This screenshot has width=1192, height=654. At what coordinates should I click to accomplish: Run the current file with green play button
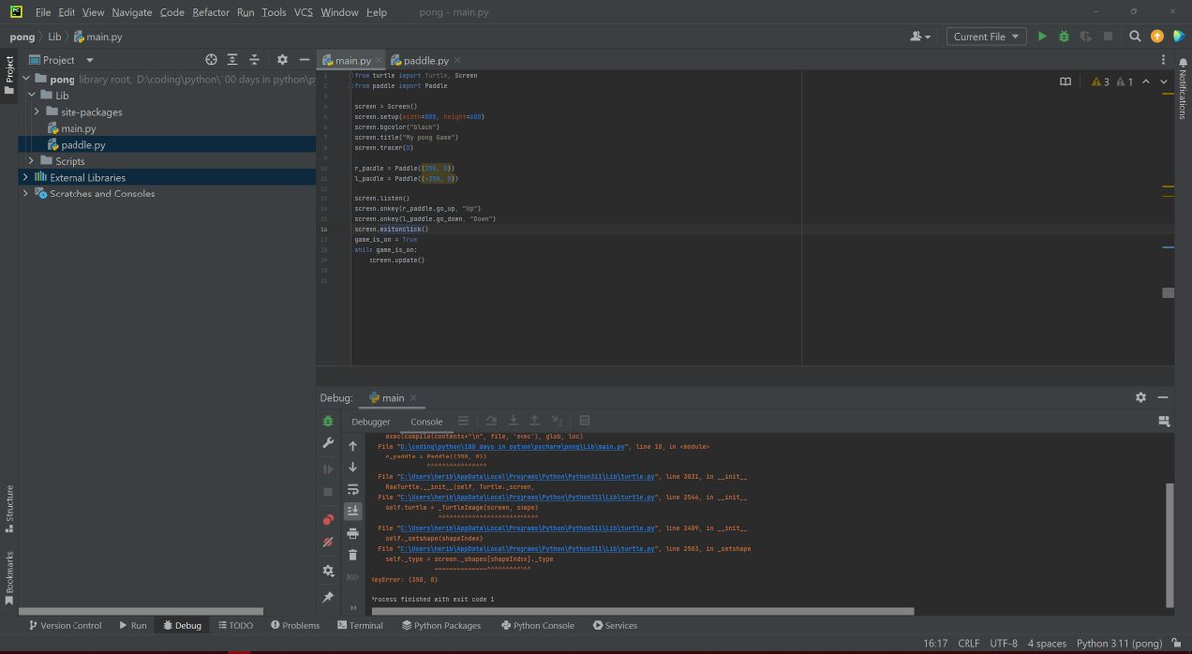[1042, 36]
